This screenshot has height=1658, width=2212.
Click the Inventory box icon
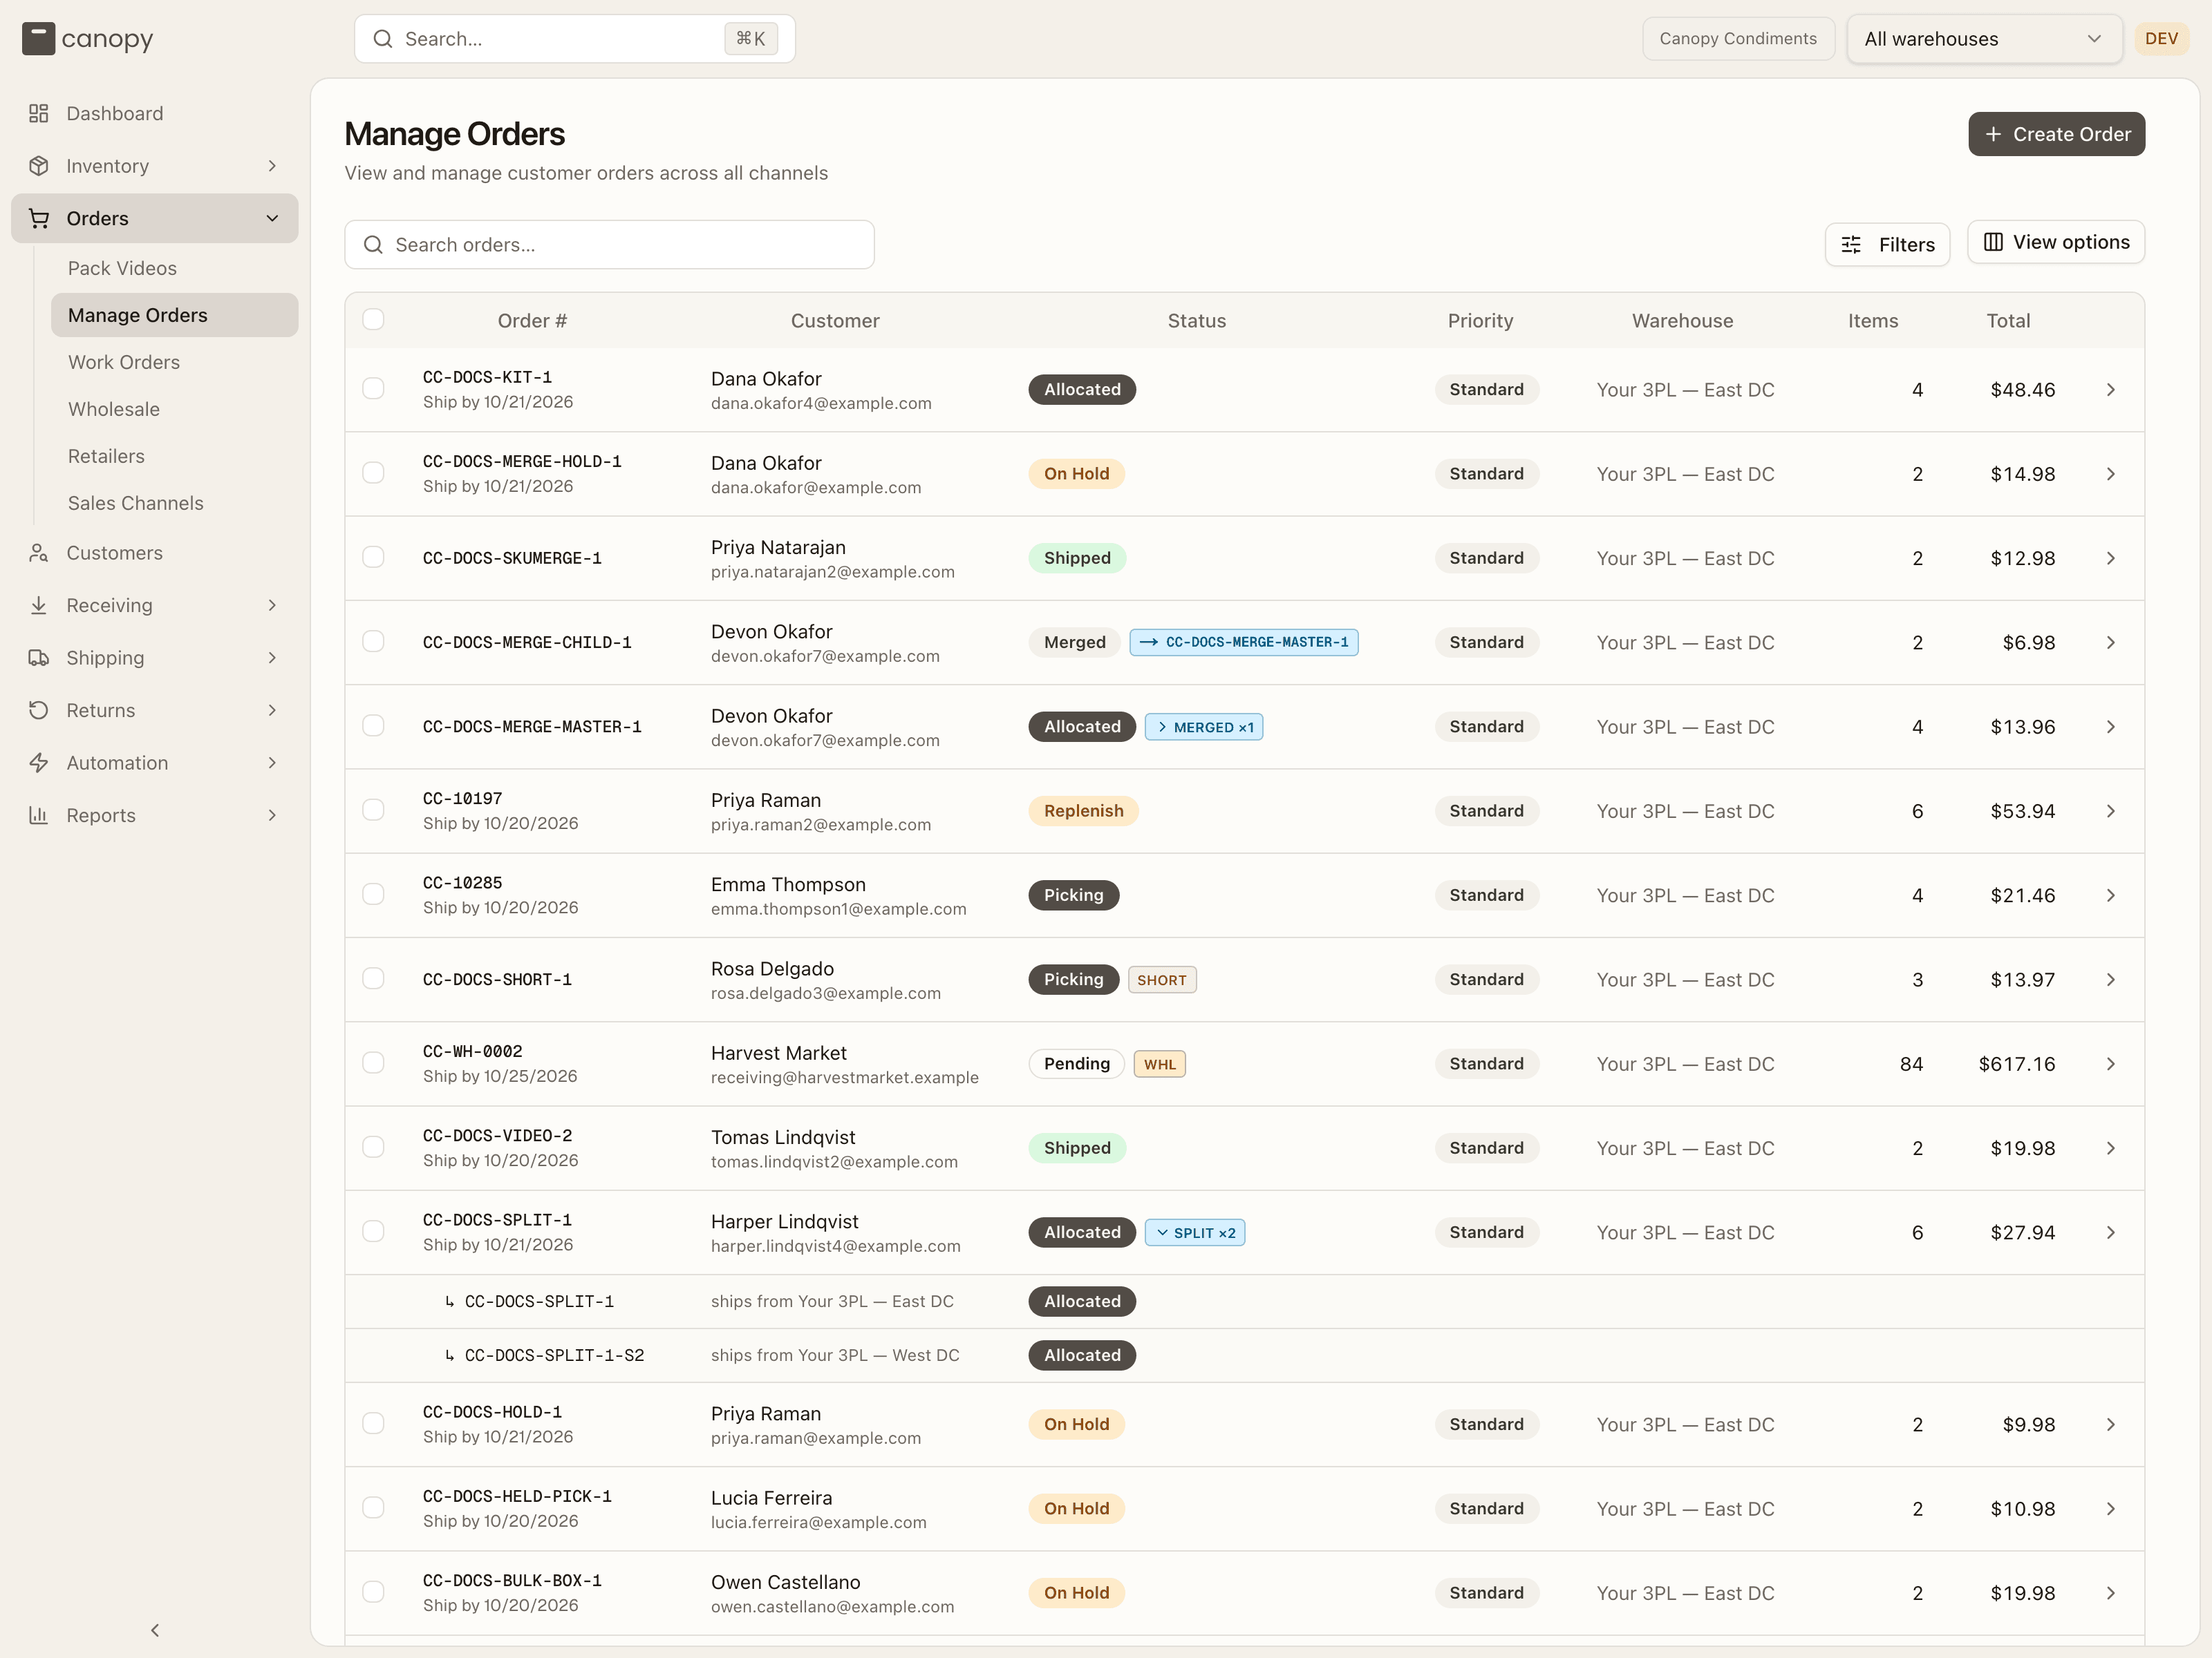[39, 166]
